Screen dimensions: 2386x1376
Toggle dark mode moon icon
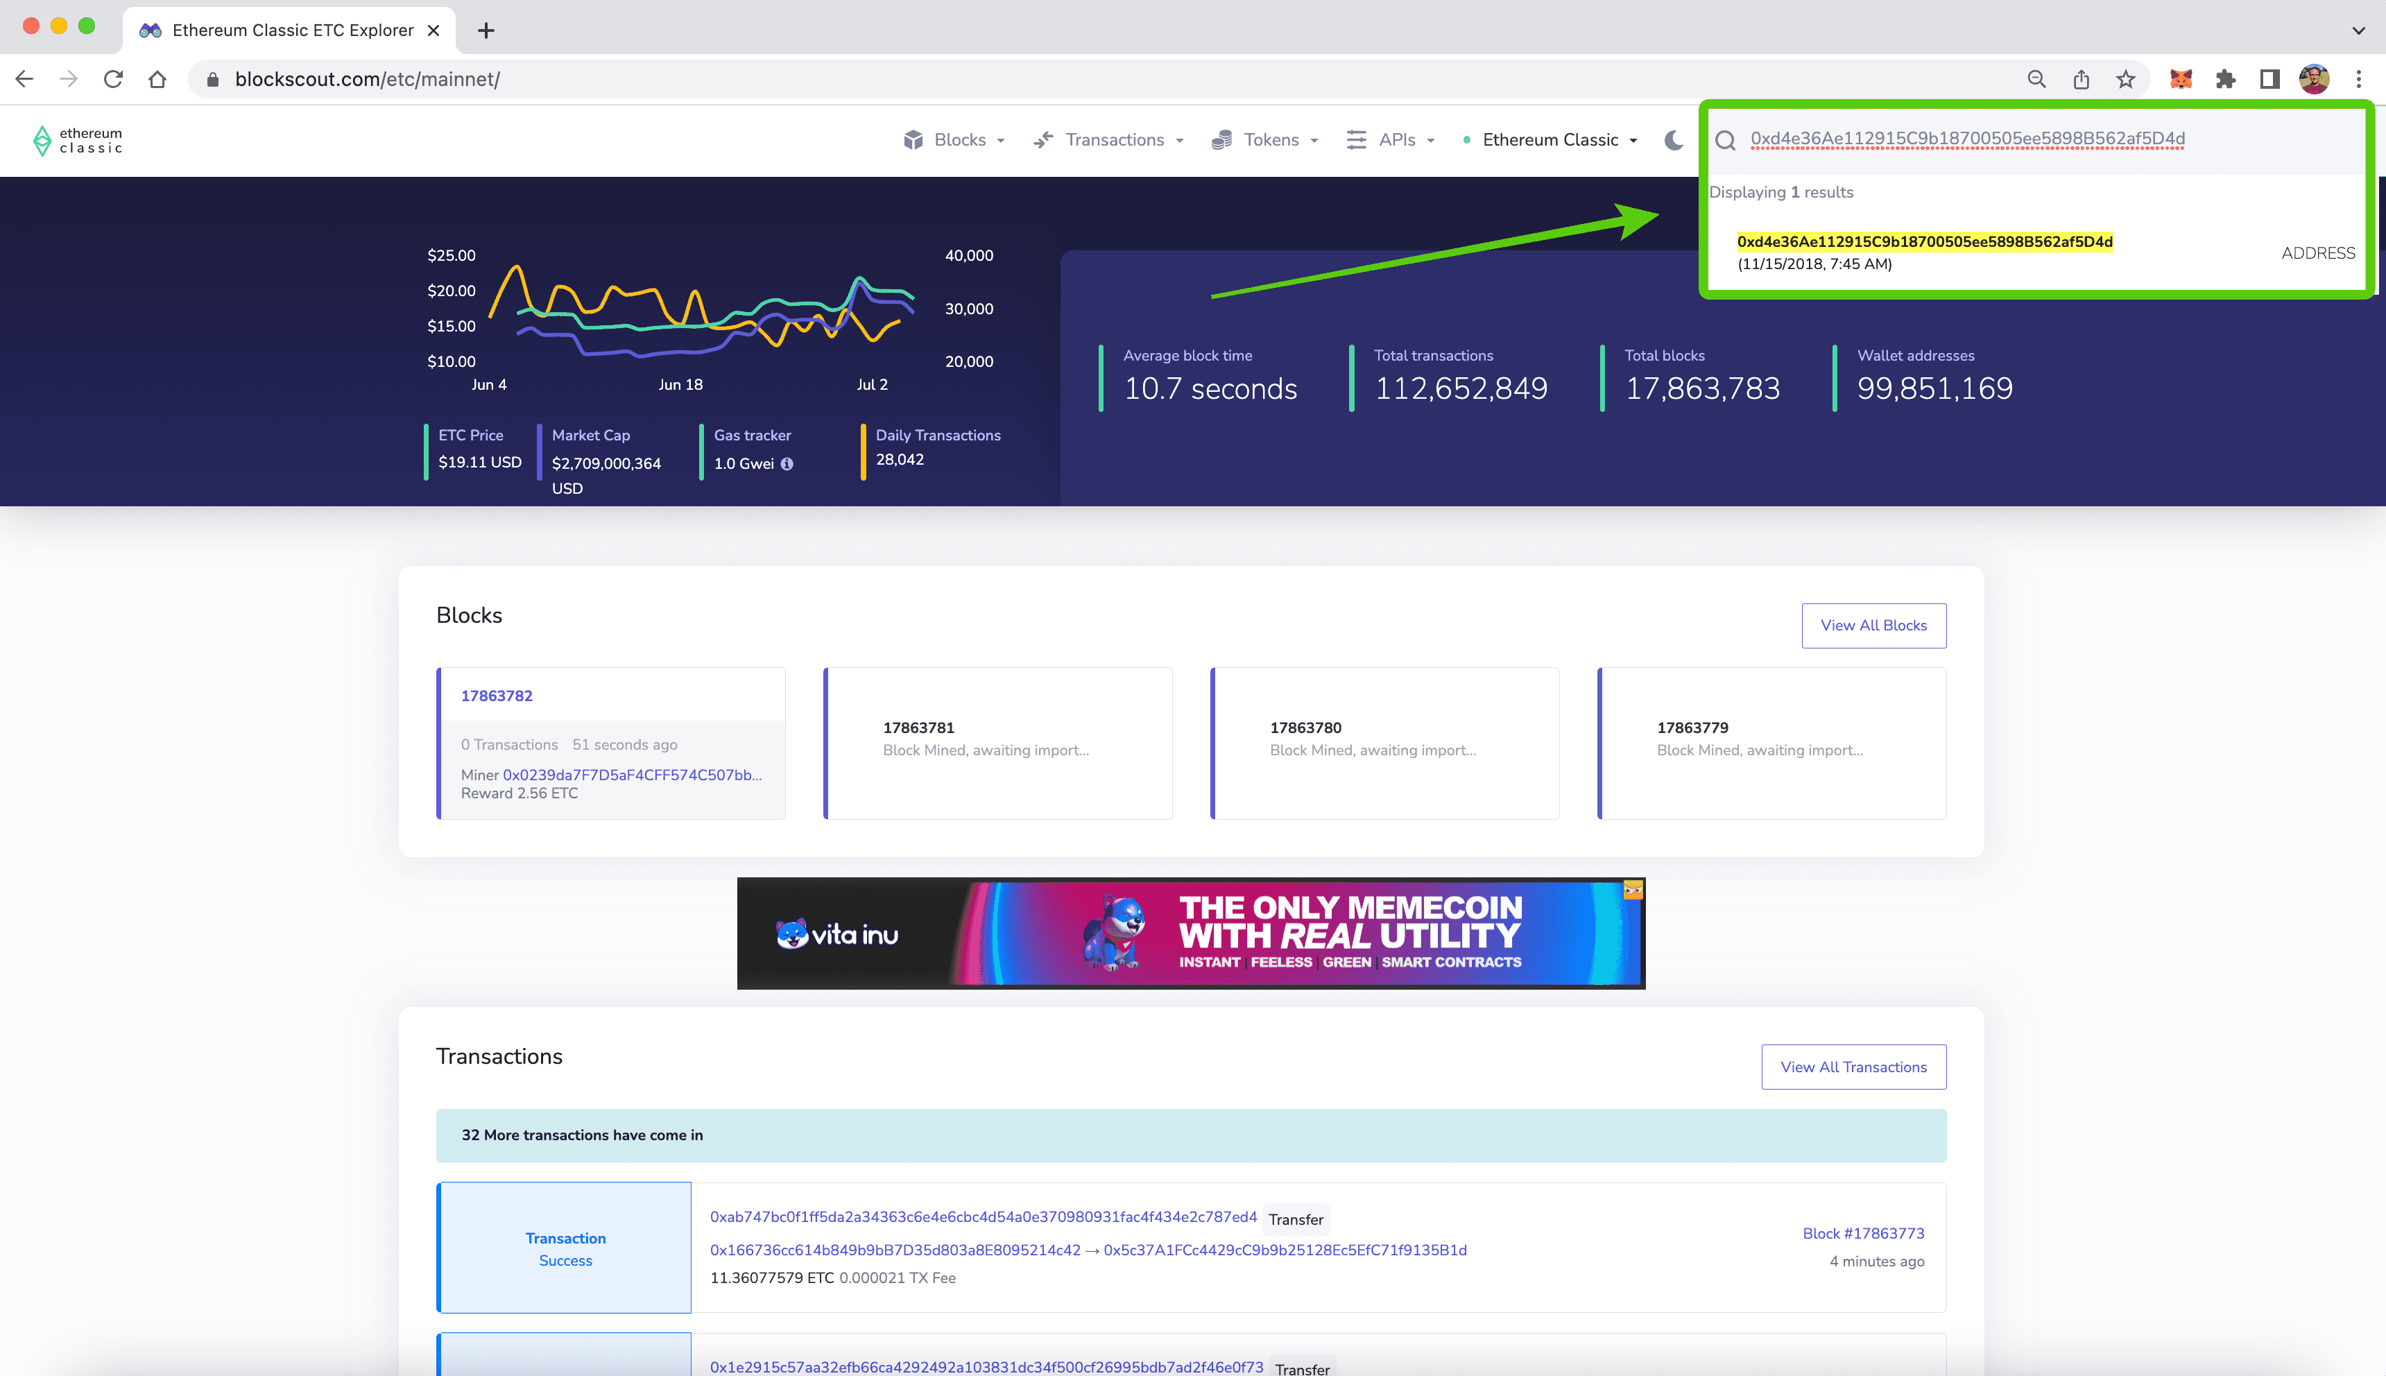1674,140
